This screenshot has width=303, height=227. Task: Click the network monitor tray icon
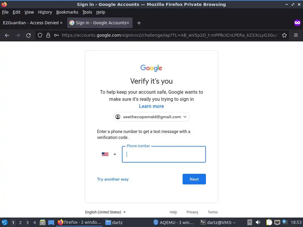[277, 222]
